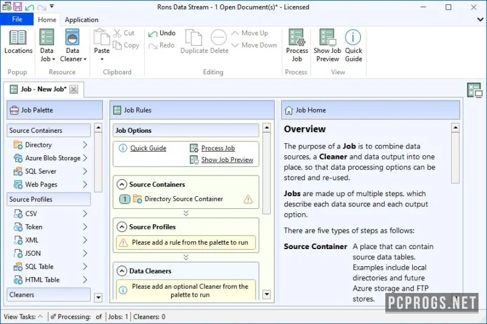Viewport: 487px width, 324px height.
Task: Click up arrow of Job Palette scrollbar
Action: click(98, 127)
